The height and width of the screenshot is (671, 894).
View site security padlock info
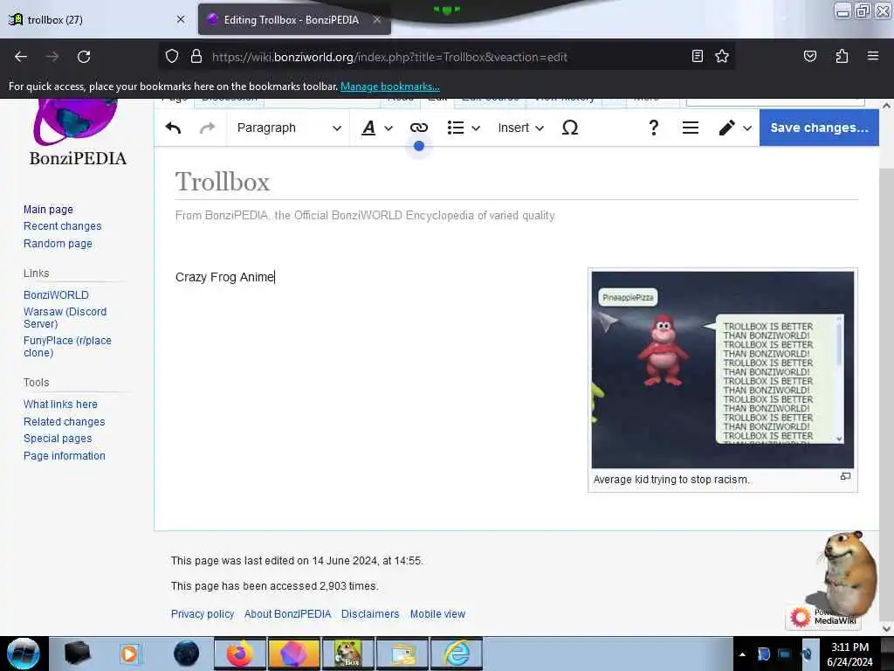(x=196, y=57)
